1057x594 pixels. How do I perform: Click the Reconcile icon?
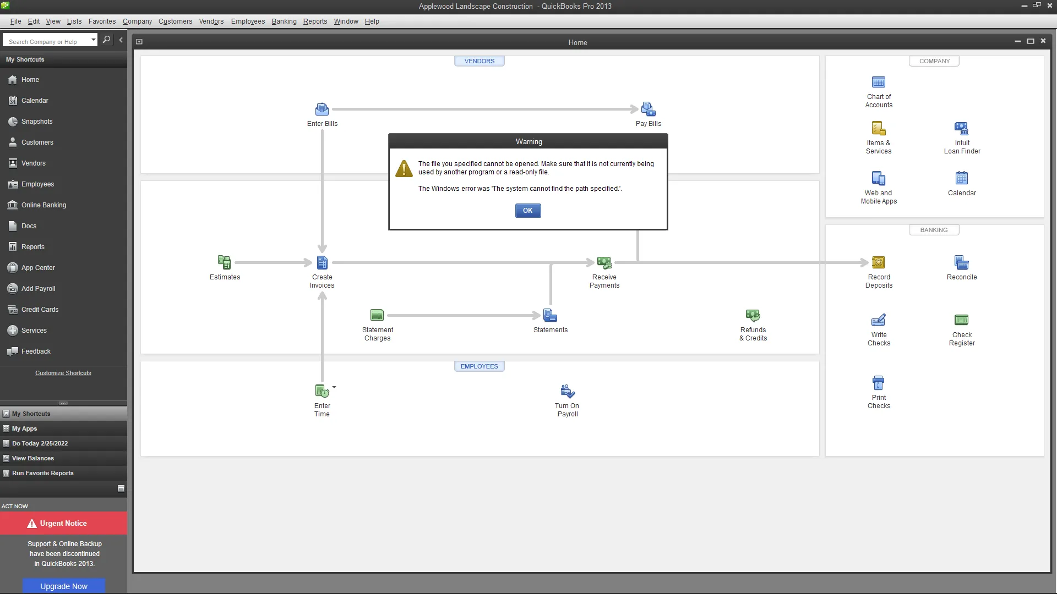coord(961,263)
